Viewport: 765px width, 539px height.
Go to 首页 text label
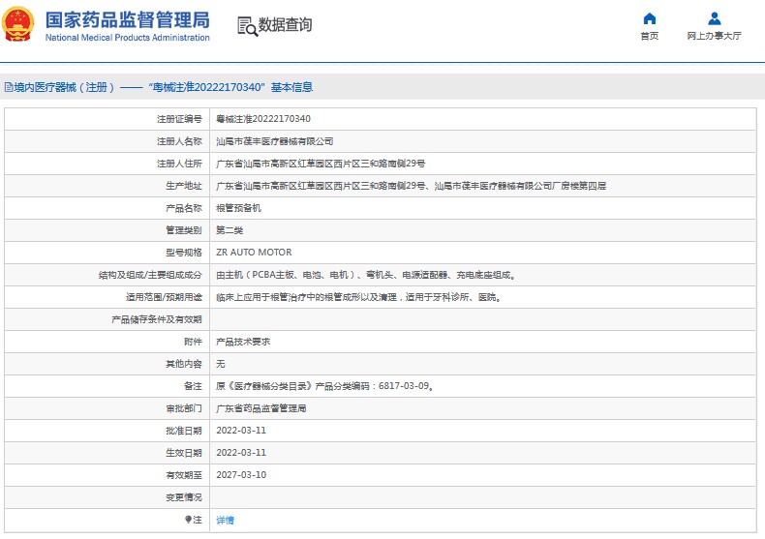coord(650,36)
